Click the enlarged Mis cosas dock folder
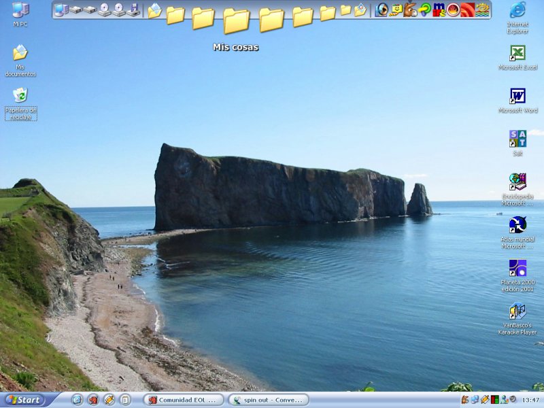Viewport: 544px width, 408px height. click(x=236, y=20)
